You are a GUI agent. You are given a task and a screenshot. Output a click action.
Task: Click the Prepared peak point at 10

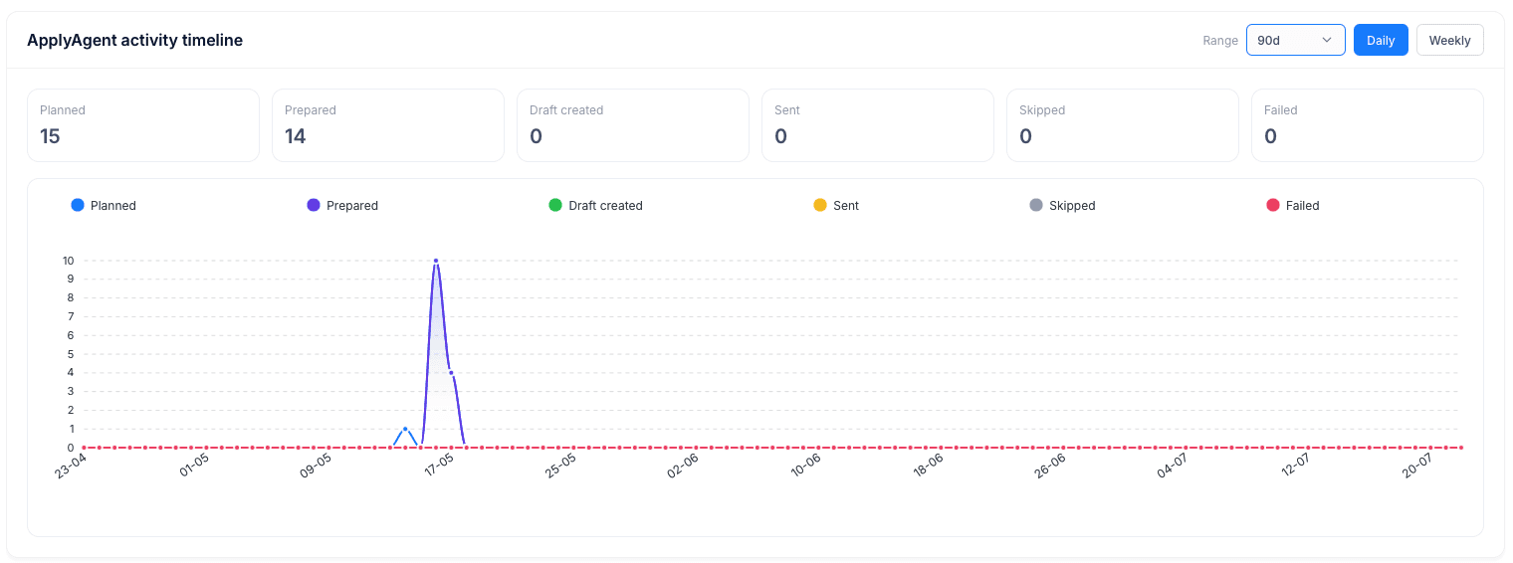click(x=436, y=261)
